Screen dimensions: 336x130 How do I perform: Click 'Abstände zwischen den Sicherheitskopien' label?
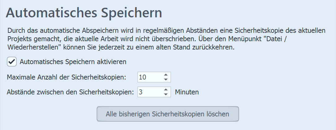click(70, 92)
